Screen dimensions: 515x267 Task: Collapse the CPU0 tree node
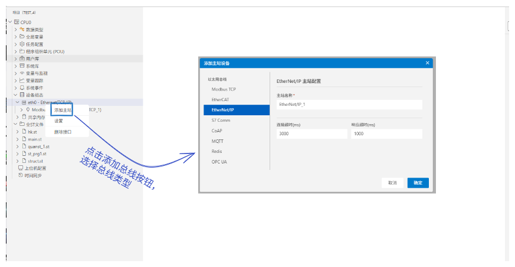point(10,22)
